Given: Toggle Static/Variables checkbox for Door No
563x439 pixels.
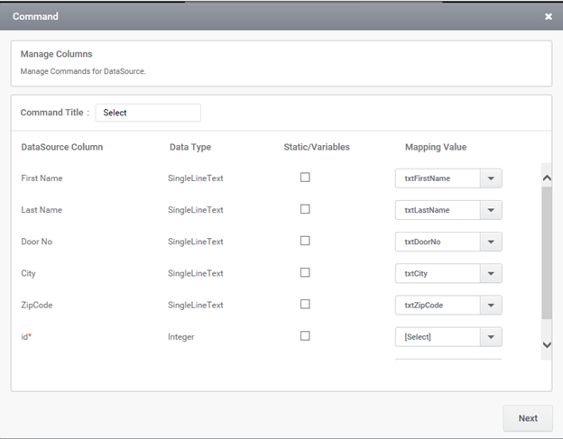Looking at the screenshot, I should (305, 241).
